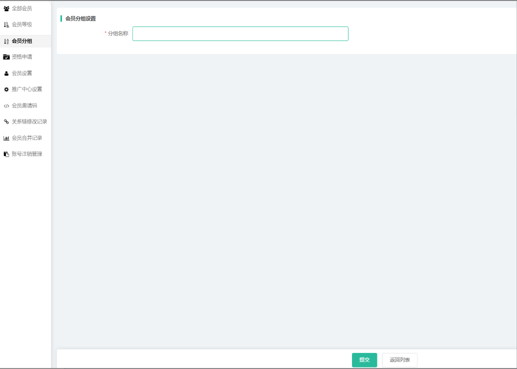Click the folder icon beside 资格申请

click(x=6, y=57)
